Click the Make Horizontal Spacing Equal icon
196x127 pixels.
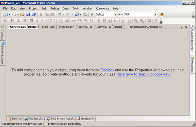(x=74, y=21)
